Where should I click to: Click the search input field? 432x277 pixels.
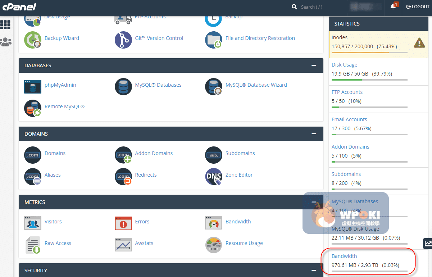pyautogui.click(x=320, y=7)
